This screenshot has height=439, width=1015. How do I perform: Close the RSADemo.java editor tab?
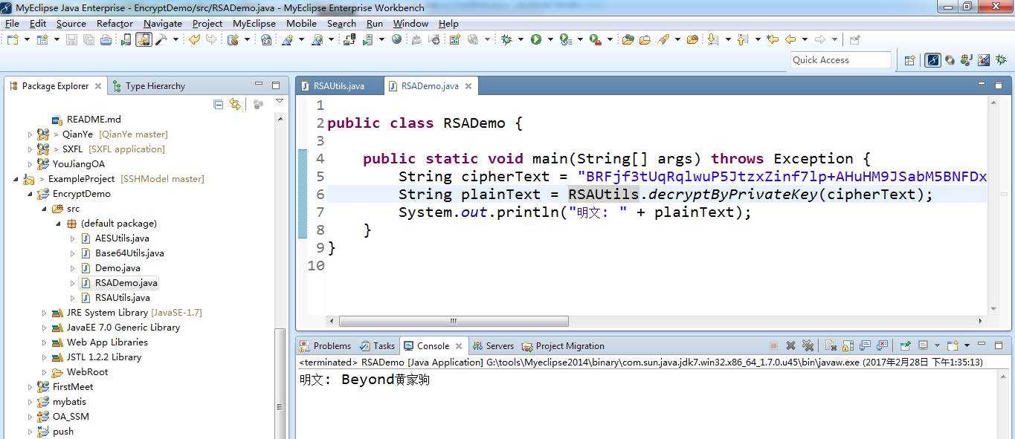[x=468, y=86]
